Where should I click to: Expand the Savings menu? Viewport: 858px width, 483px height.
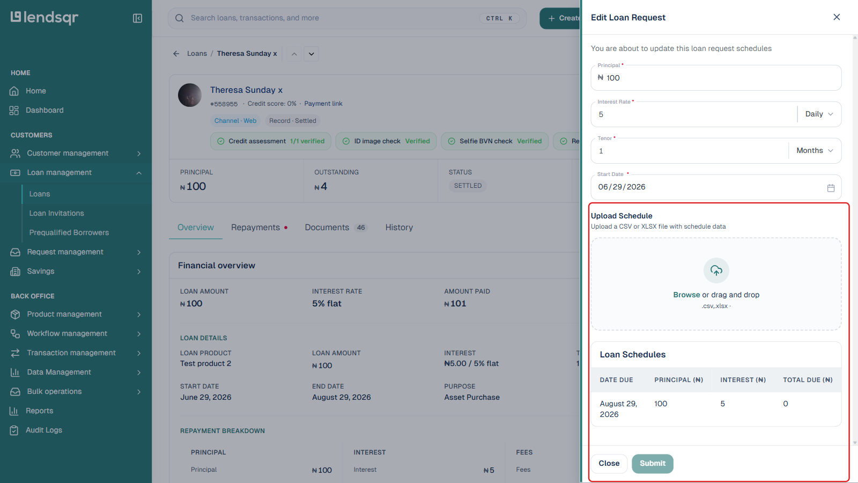pyautogui.click(x=76, y=271)
